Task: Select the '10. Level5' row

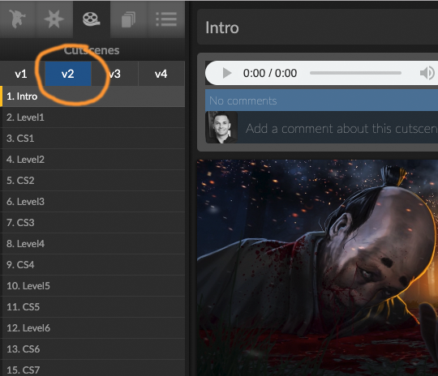Action: click(92, 286)
